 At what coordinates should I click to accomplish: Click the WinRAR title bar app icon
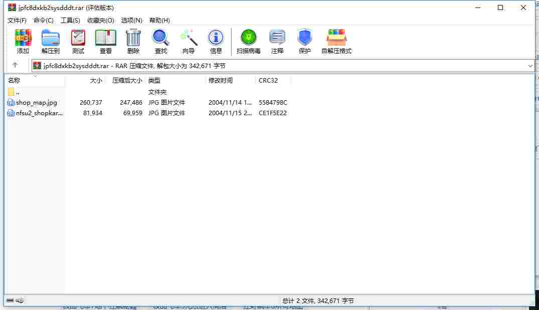coord(12,7)
